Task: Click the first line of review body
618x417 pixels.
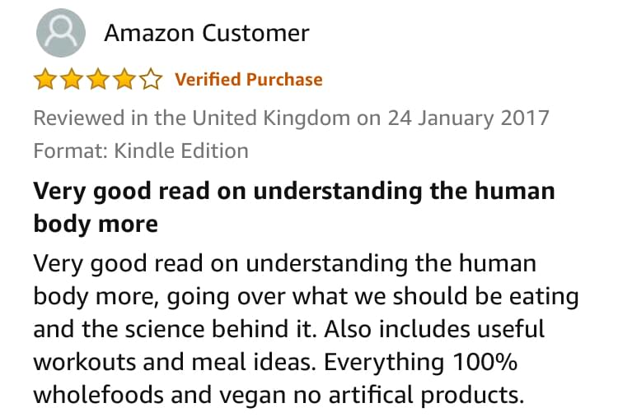Action: point(284,264)
